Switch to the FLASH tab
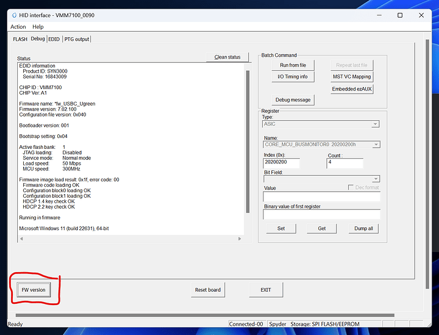The width and height of the screenshot is (439, 335). click(x=20, y=39)
